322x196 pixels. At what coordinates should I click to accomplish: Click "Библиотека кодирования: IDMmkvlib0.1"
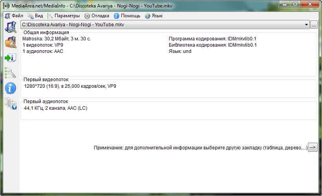coord(213,45)
